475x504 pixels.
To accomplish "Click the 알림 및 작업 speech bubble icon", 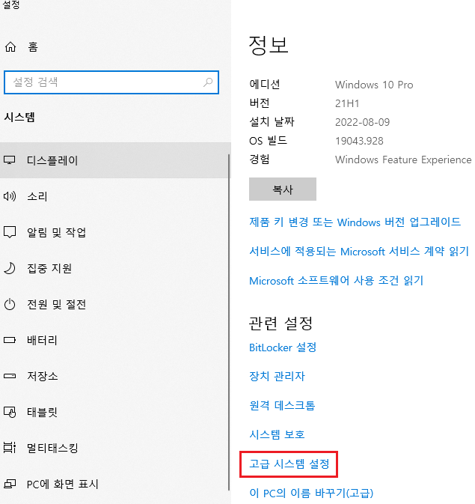I will pyautogui.click(x=10, y=232).
